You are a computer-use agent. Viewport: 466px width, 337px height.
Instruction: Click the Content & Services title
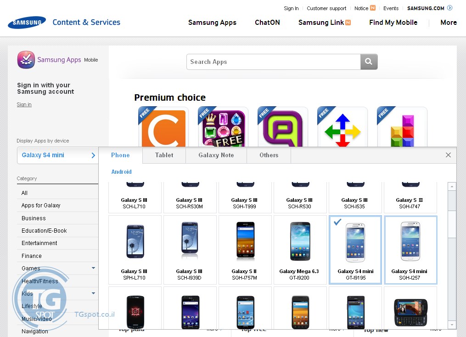pos(86,23)
